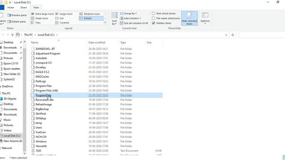Switch to Large icons layout
The height and width of the screenshot is (160, 285).
pos(64,14)
